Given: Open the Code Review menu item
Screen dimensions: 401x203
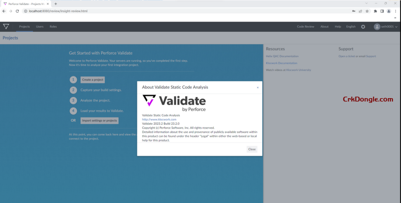Looking at the screenshot, I should tap(305, 27).
